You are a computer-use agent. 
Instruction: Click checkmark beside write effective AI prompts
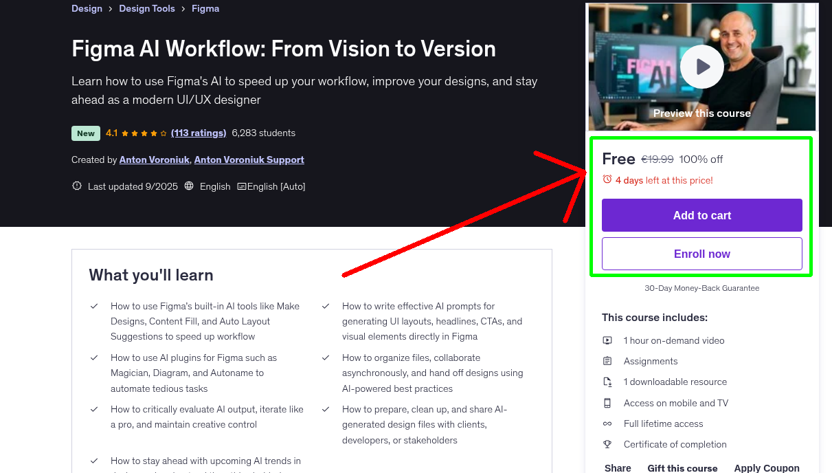(x=326, y=306)
